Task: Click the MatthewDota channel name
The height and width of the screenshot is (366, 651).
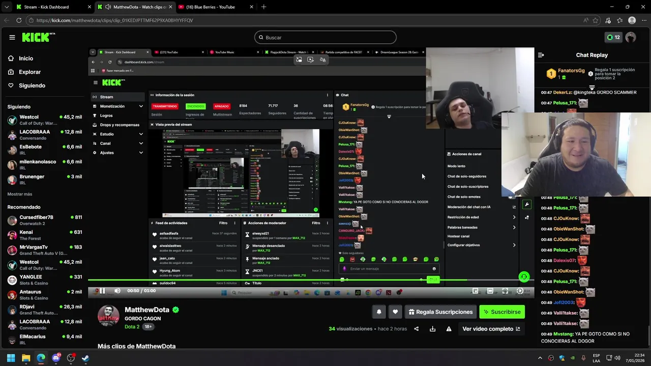Action: click(x=147, y=310)
